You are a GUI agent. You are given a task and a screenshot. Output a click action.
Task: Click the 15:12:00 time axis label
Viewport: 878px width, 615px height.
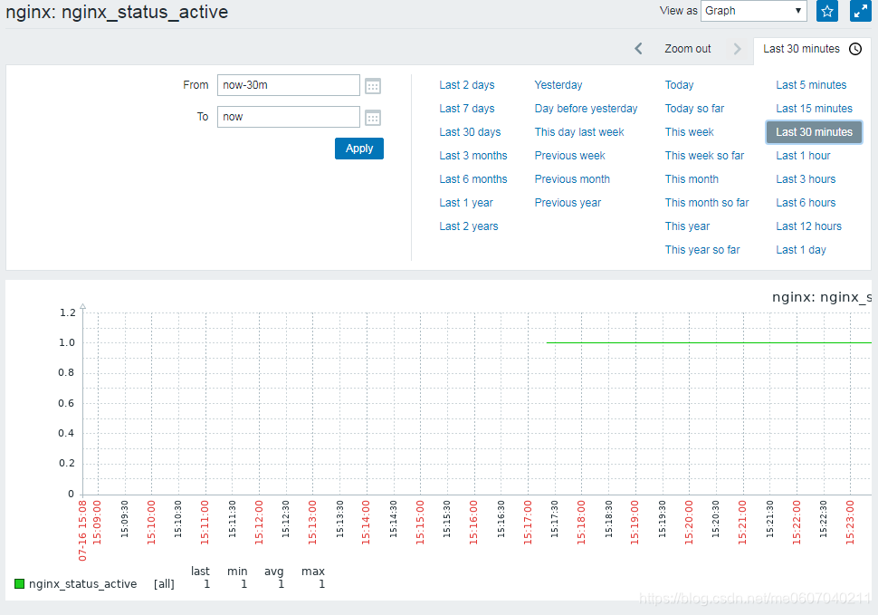click(259, 522)
